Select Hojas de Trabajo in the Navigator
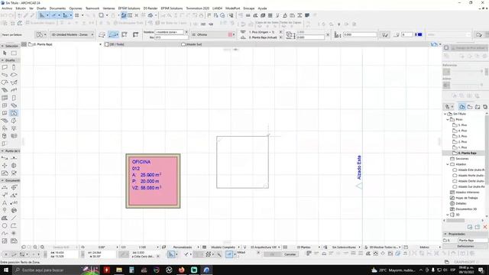This screenshot has height=275, width=489. pos(466,198)
